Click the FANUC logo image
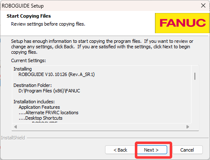This screenshot has height=160, width=210. click(x=182, y=23)
